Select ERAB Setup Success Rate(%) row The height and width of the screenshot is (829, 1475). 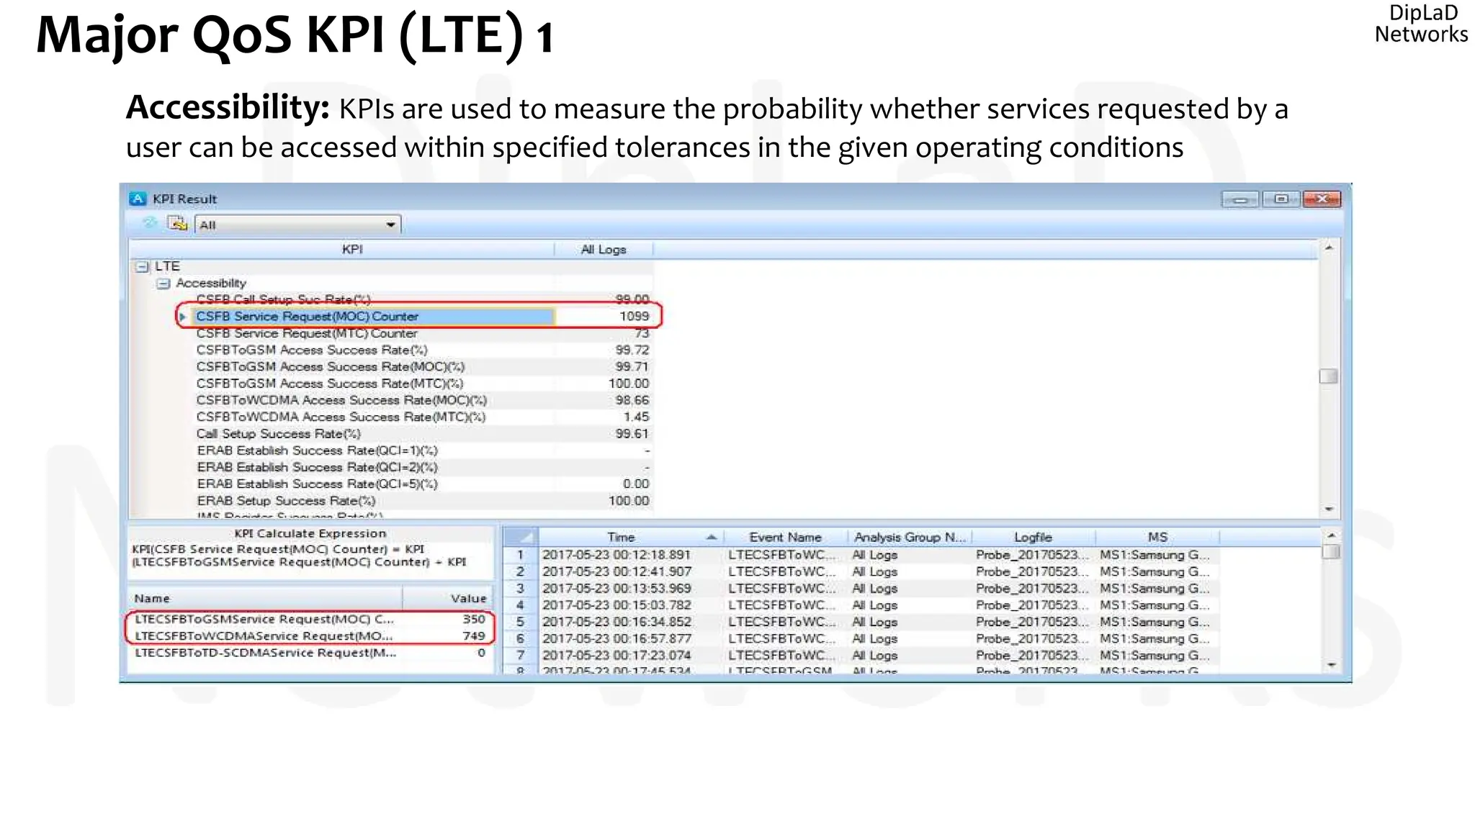[423, 501]
